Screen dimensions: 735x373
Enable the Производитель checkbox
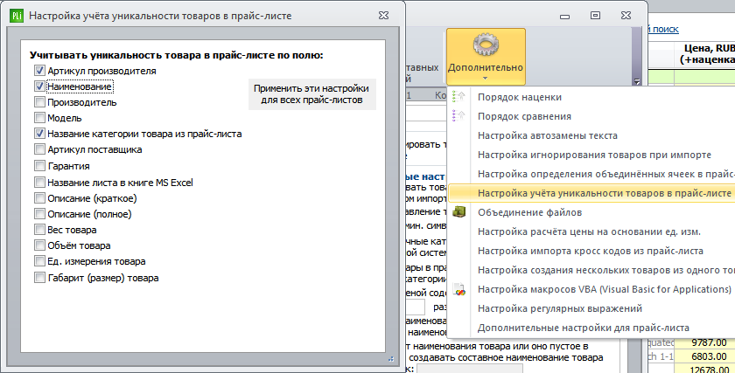[x=39, y=102]
